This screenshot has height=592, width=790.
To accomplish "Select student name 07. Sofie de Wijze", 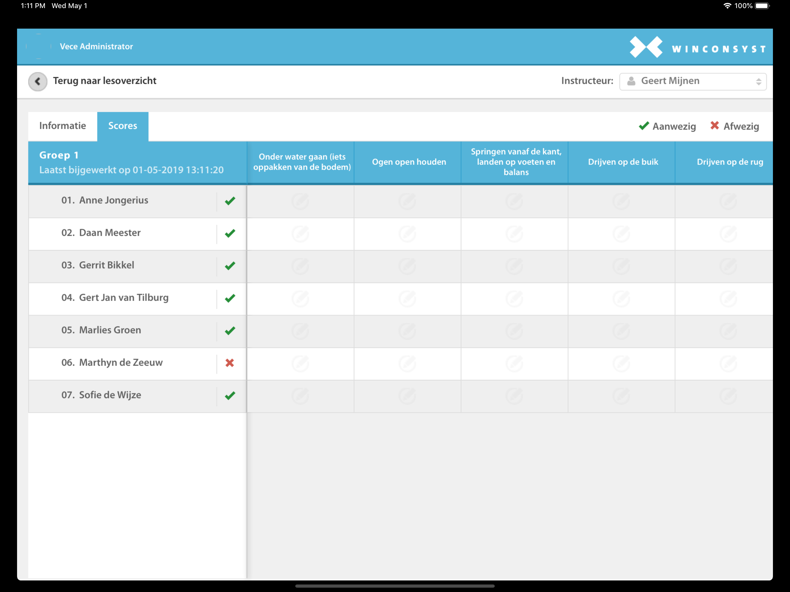I will coord(101,395).
